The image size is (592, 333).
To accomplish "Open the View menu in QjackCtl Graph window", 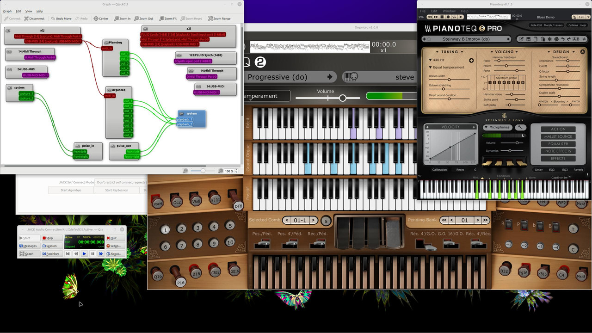I will [x=29, y=11].
